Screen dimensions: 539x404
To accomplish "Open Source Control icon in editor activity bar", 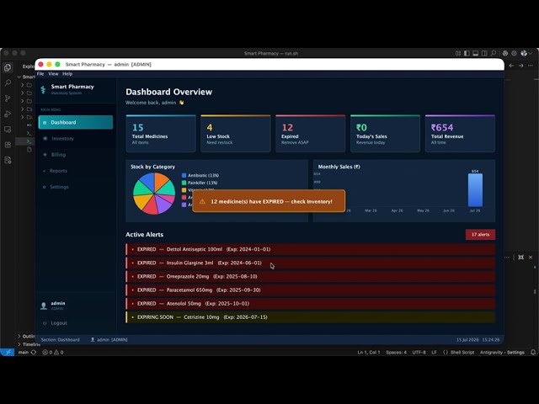I will pyautogui.click(x=8, y=98).
